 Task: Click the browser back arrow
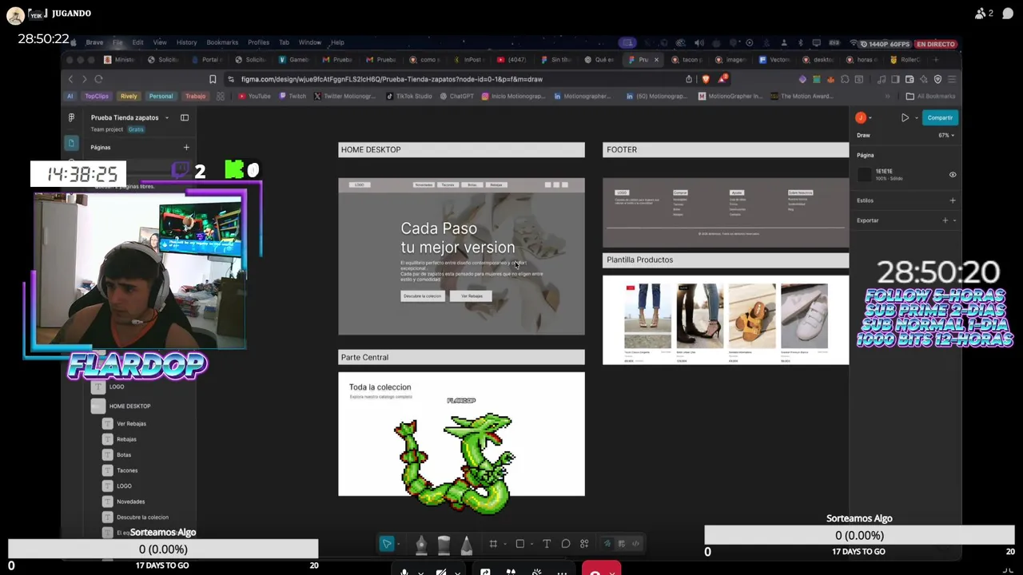point(70,79)
